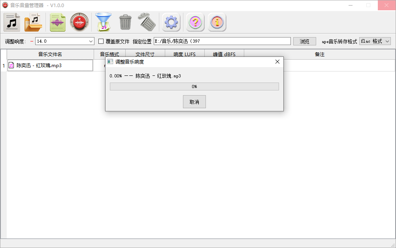Toggle the 覆盖原文件 checkbox

101,41
